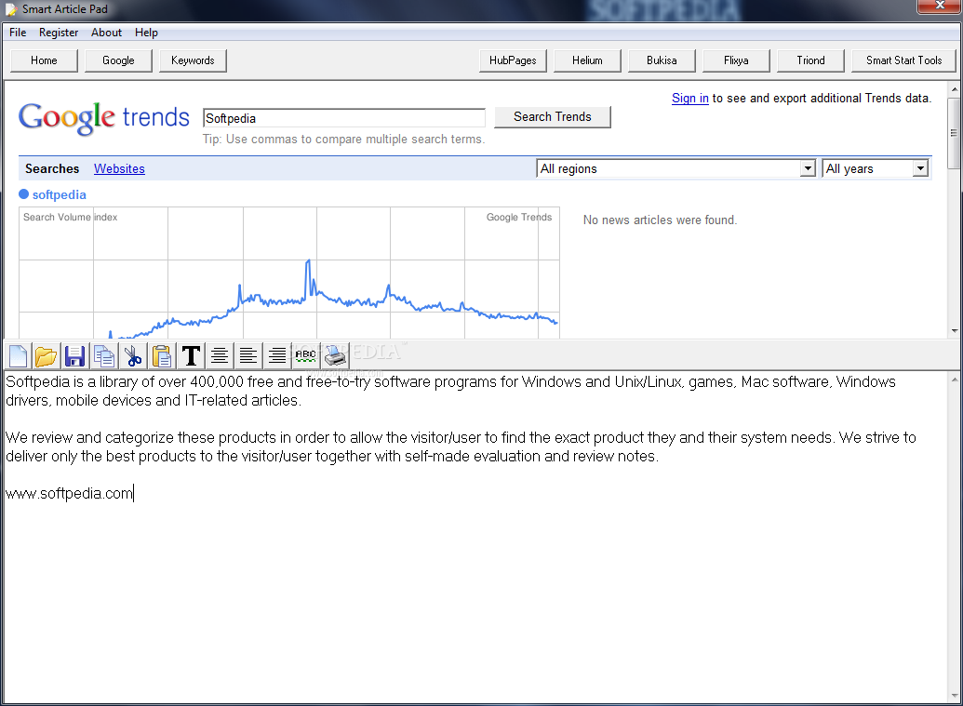Open Flixya from the toolbar
The image size is (963, 706).
tap(736, 60)
